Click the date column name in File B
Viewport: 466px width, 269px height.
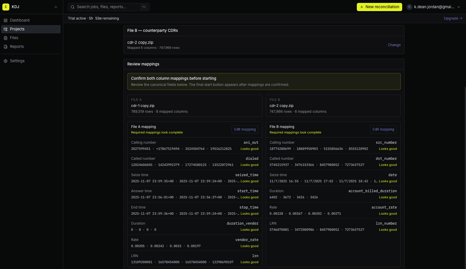pos(393,175)
